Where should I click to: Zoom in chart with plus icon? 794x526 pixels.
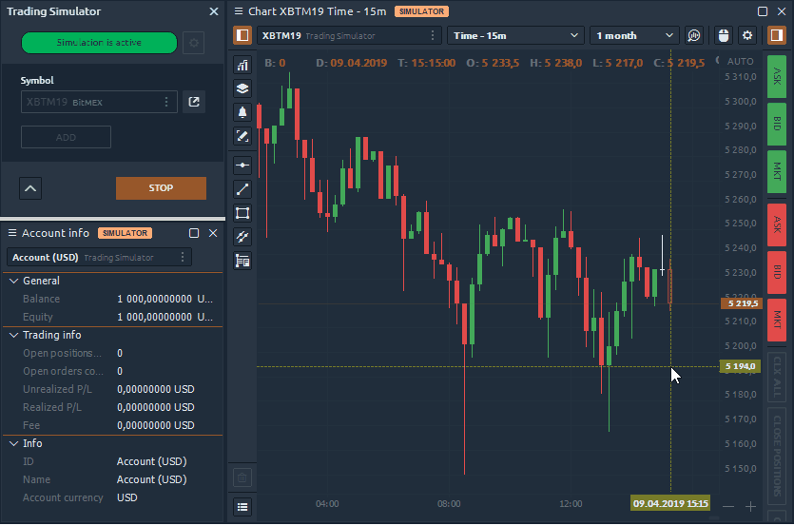click(x=750, y=506)
